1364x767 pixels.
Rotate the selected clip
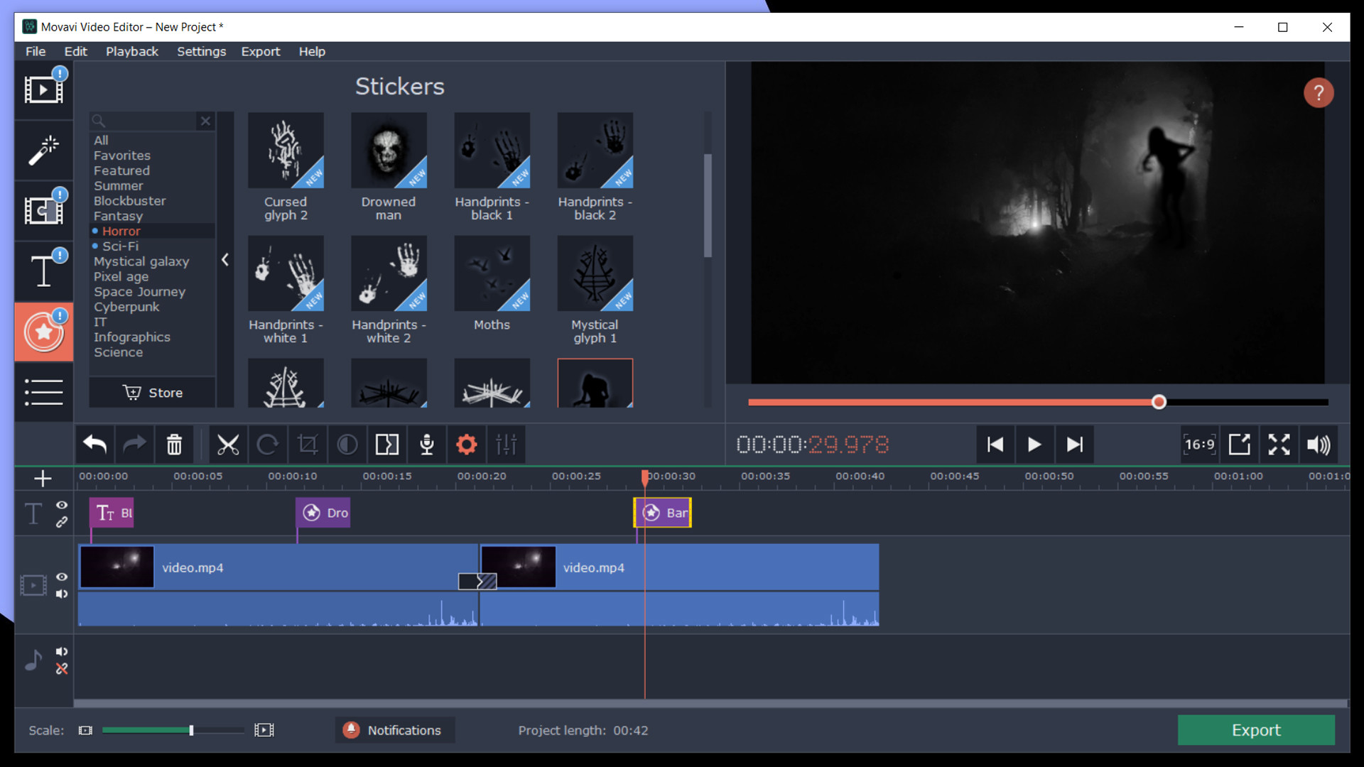coord(268,444)
